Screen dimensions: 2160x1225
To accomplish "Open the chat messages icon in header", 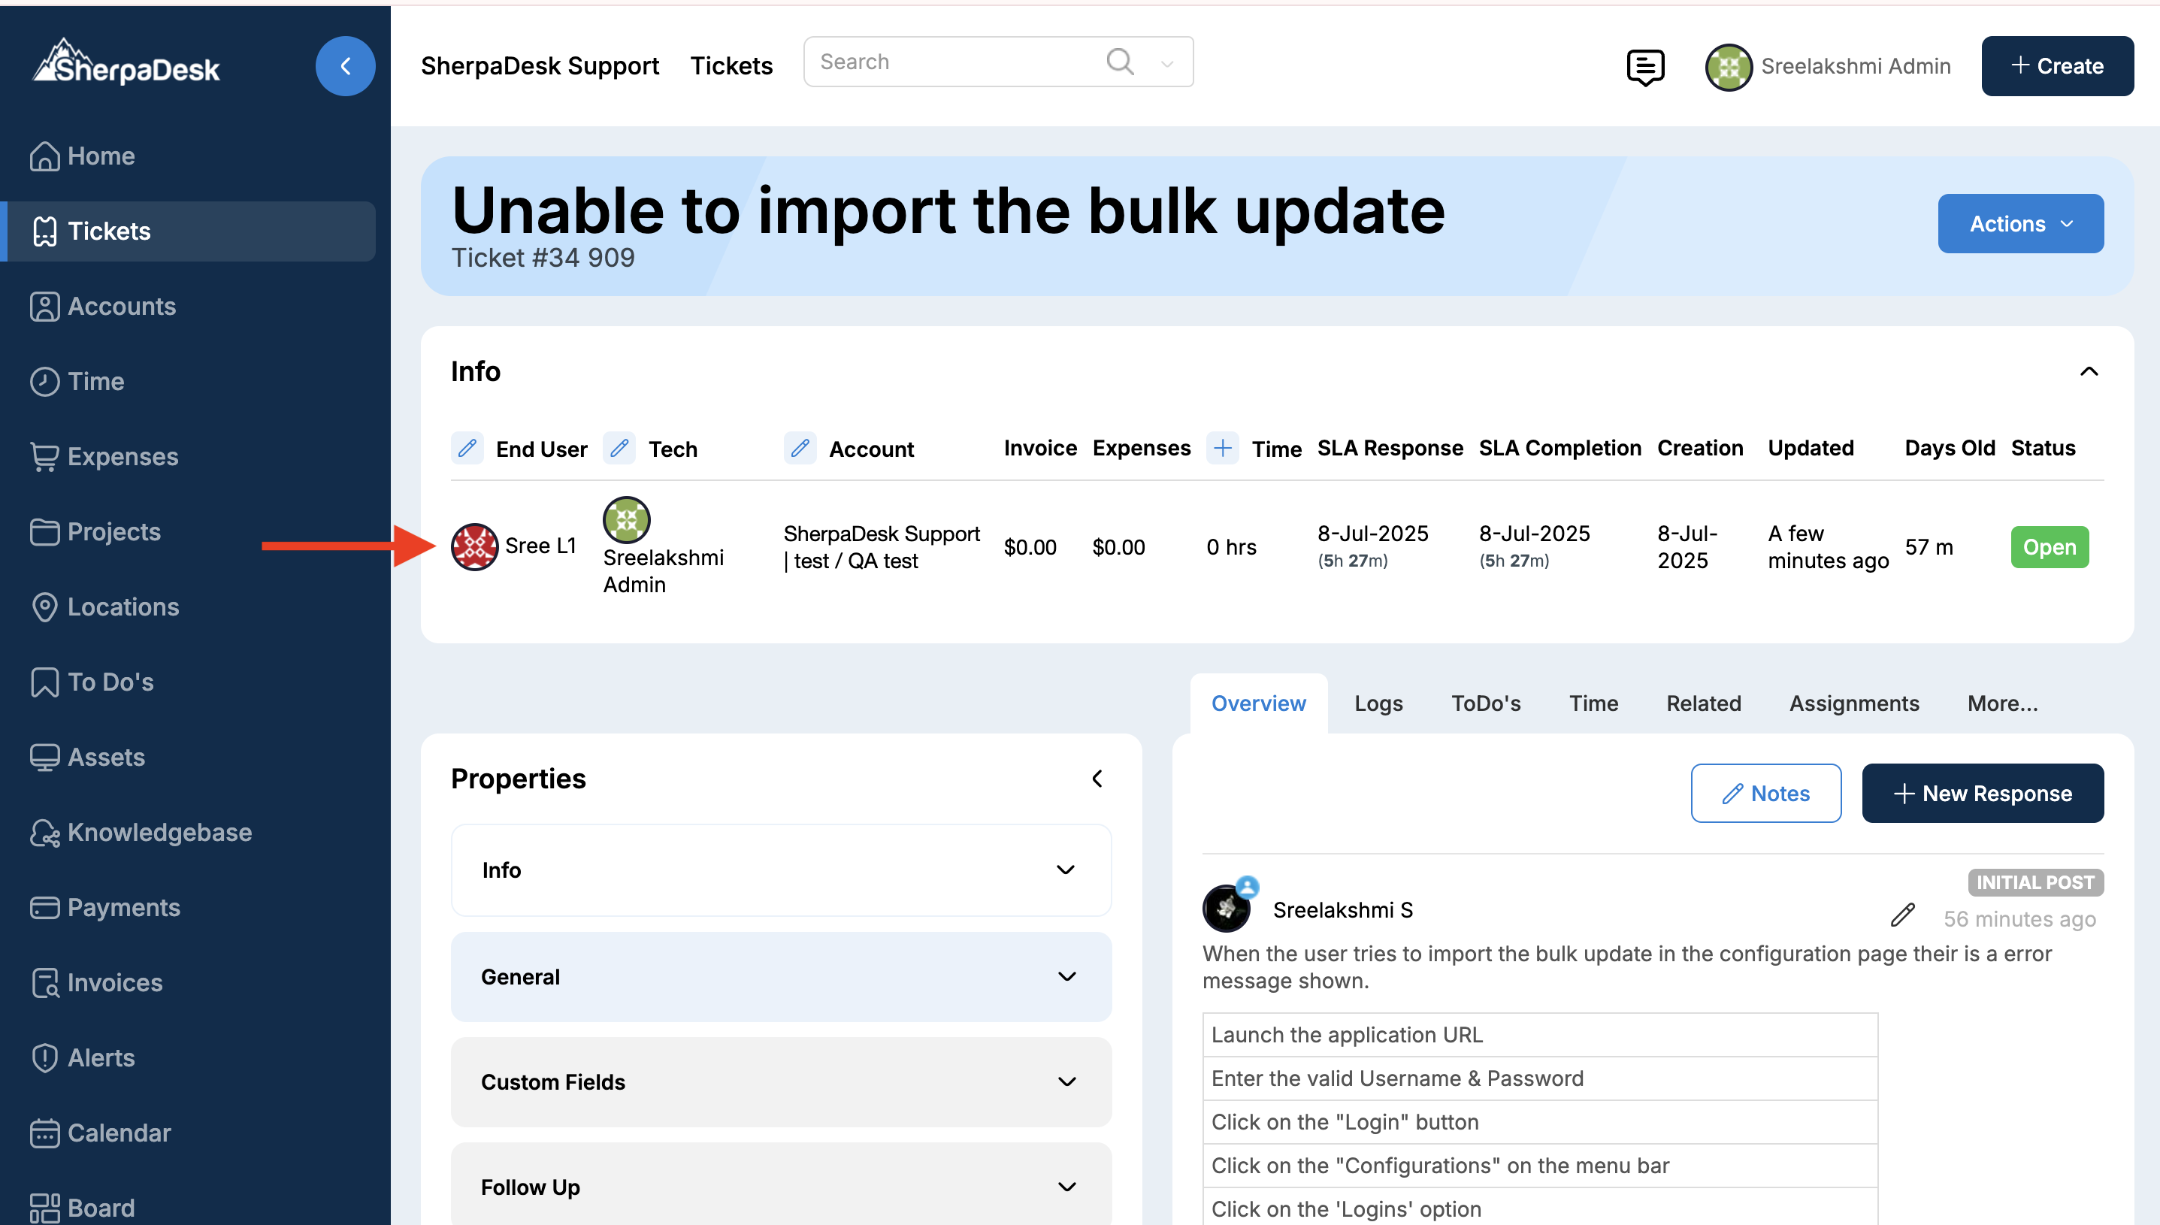I will [x=1644, y=66].
